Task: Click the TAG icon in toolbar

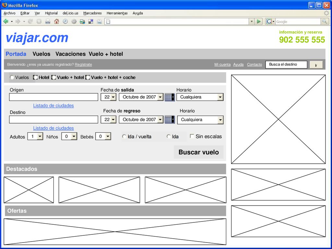Action: [x=99, y=21]
